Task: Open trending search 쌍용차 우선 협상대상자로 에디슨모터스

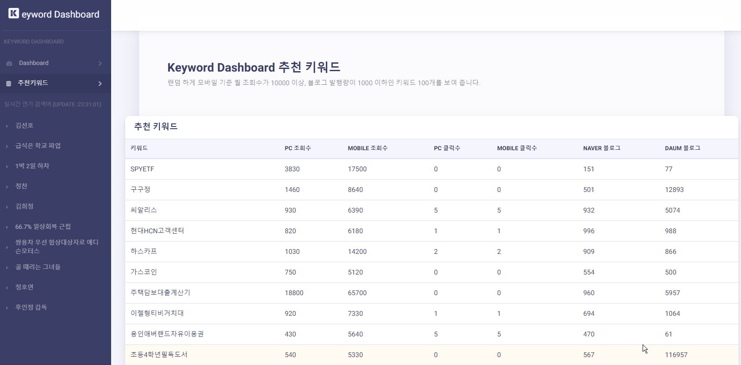Action: (x=57, y=246)
